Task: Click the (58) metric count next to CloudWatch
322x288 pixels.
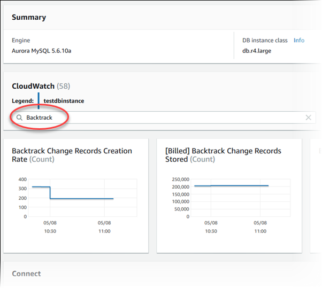Action: coord(64,86)
